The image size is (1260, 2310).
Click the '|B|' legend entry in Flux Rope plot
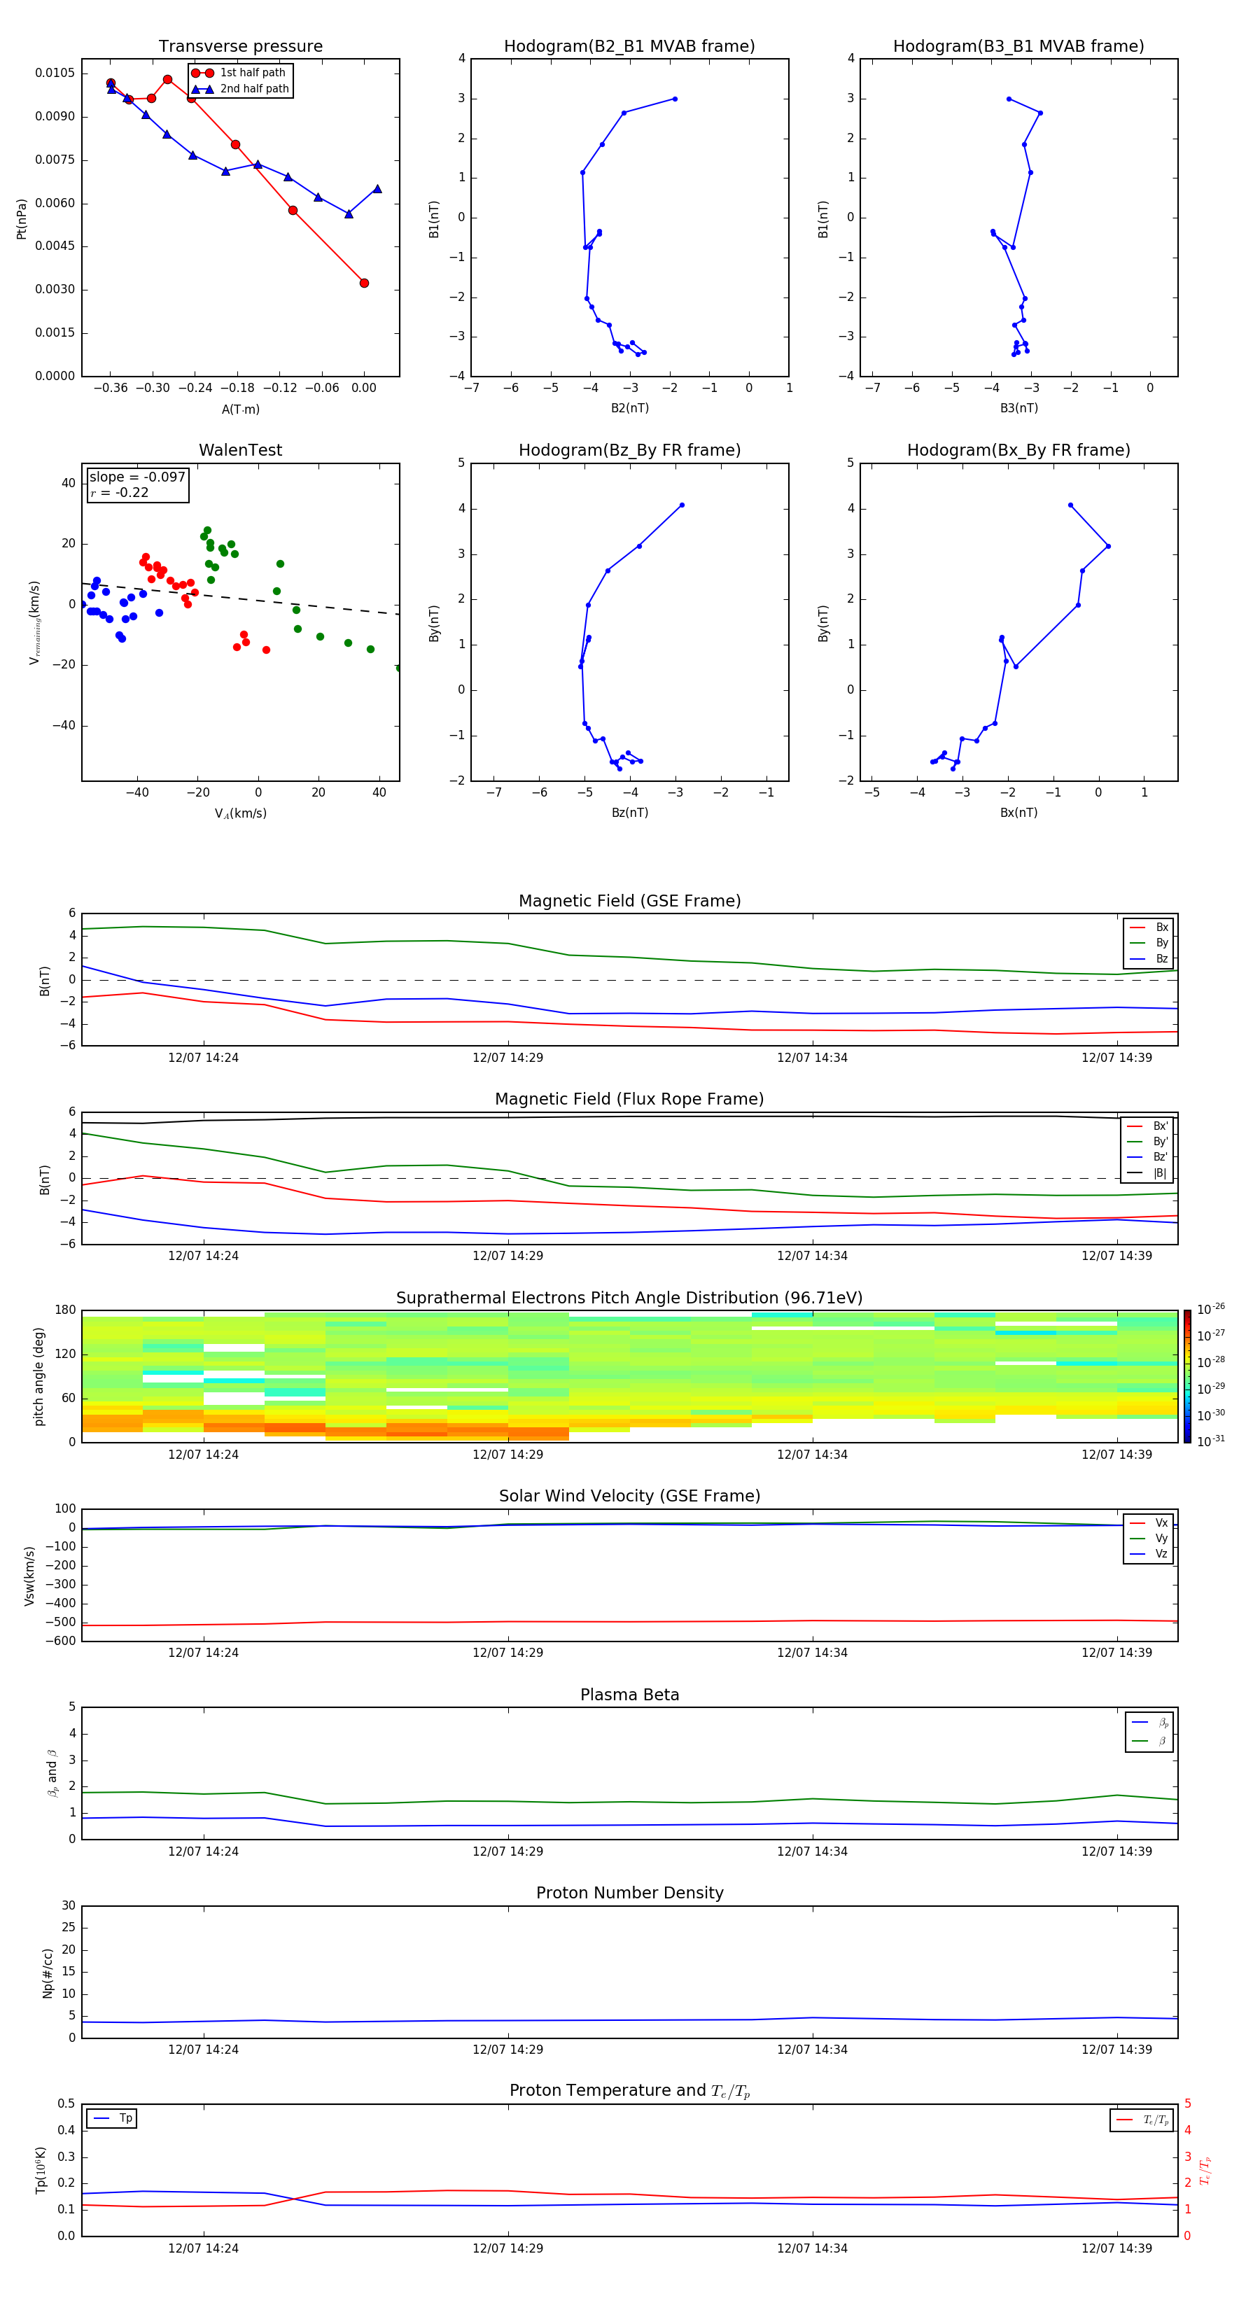click(x=1148, y=1173)
